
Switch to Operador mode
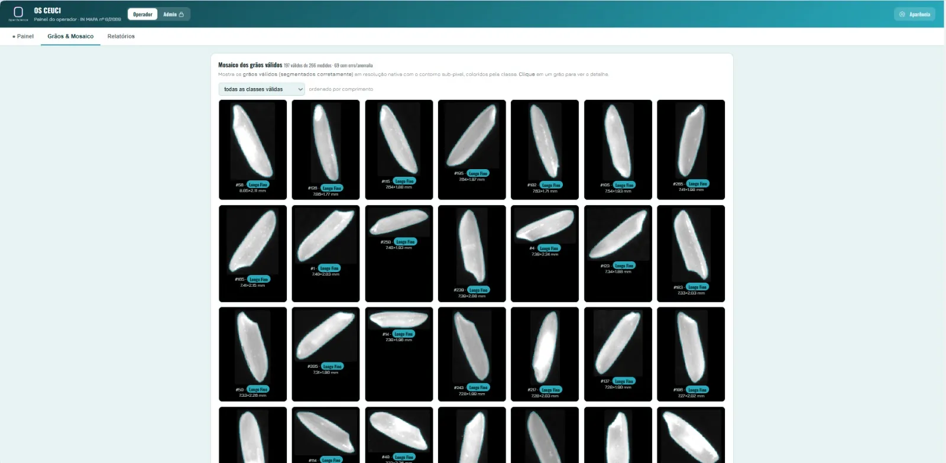click(x=142, y=14)
